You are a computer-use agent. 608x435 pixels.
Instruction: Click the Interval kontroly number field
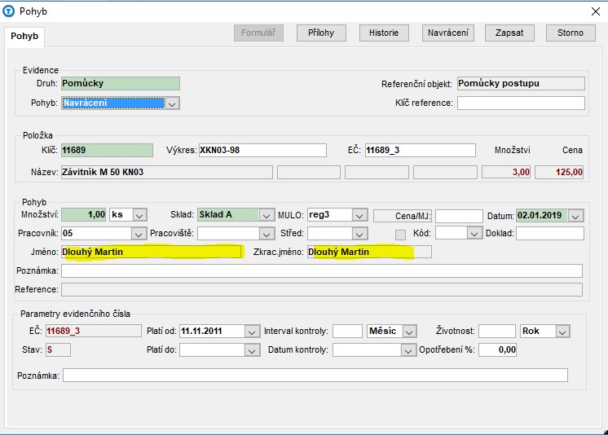click(347, 331)
